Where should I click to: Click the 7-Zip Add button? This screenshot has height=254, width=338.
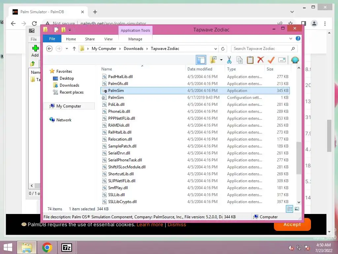point(35,51)
